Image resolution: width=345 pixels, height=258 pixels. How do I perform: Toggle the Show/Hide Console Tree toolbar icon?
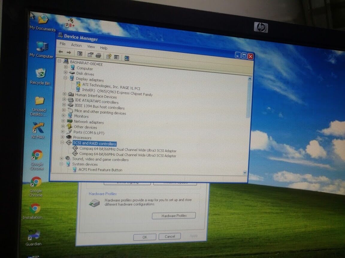pos(80,53)
